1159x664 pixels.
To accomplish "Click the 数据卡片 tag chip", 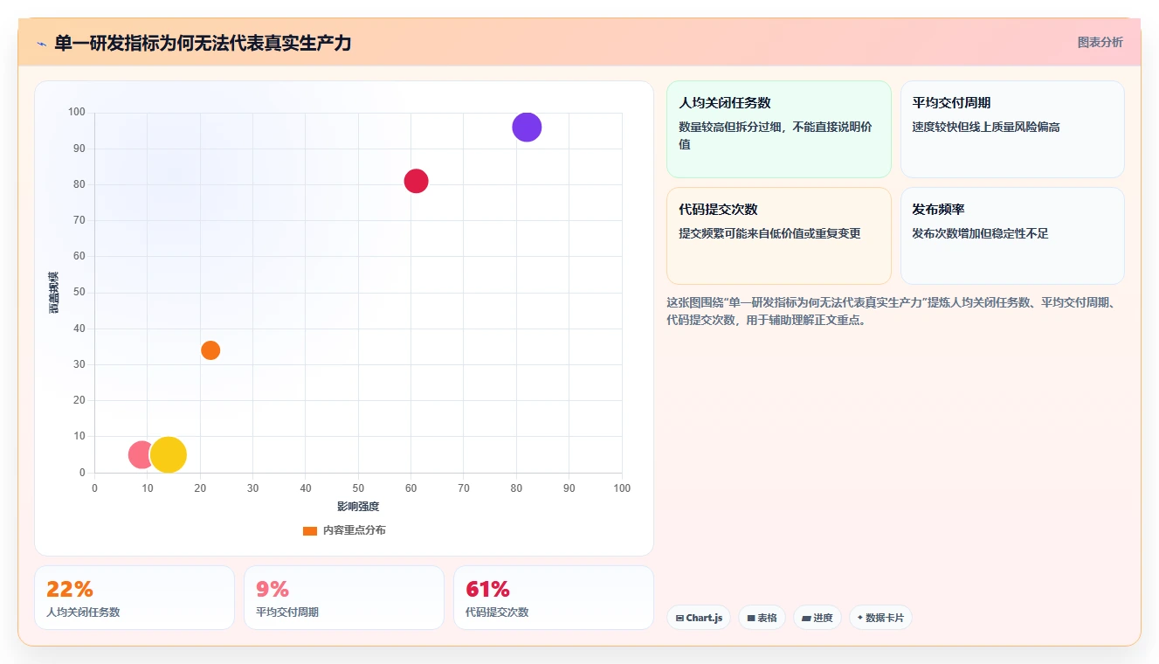I will [880, 618].
